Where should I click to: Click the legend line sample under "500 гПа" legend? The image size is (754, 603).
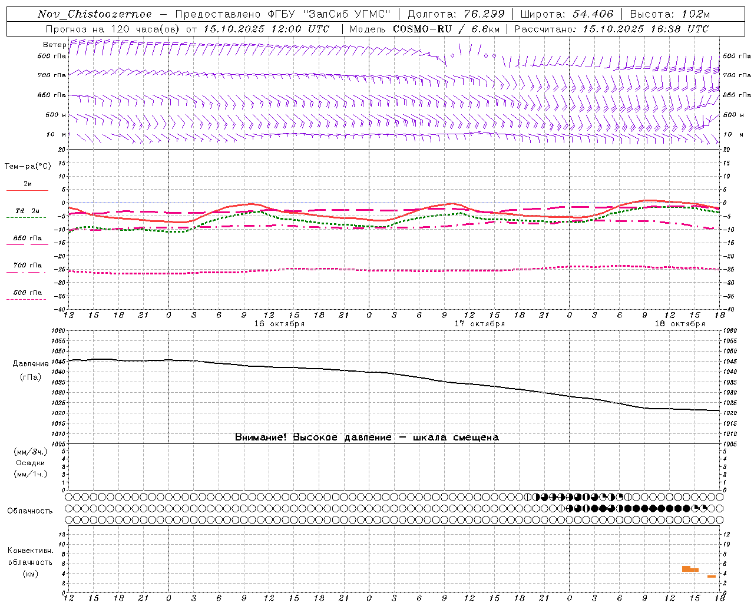(x=27, y=299)
